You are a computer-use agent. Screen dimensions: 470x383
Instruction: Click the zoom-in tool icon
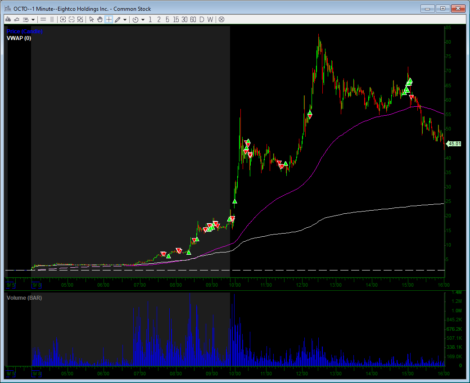(63, 19)
